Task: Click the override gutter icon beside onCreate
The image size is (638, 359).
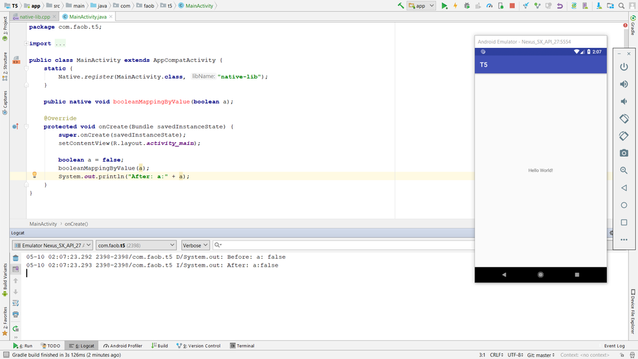Action: pos(15,126)
